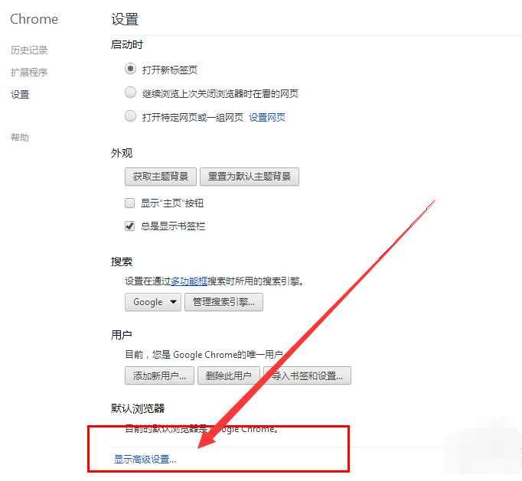Open the 多功能框 link in 搜索 section
This screenshot has height=481, width=522.
tap(190, 281)
